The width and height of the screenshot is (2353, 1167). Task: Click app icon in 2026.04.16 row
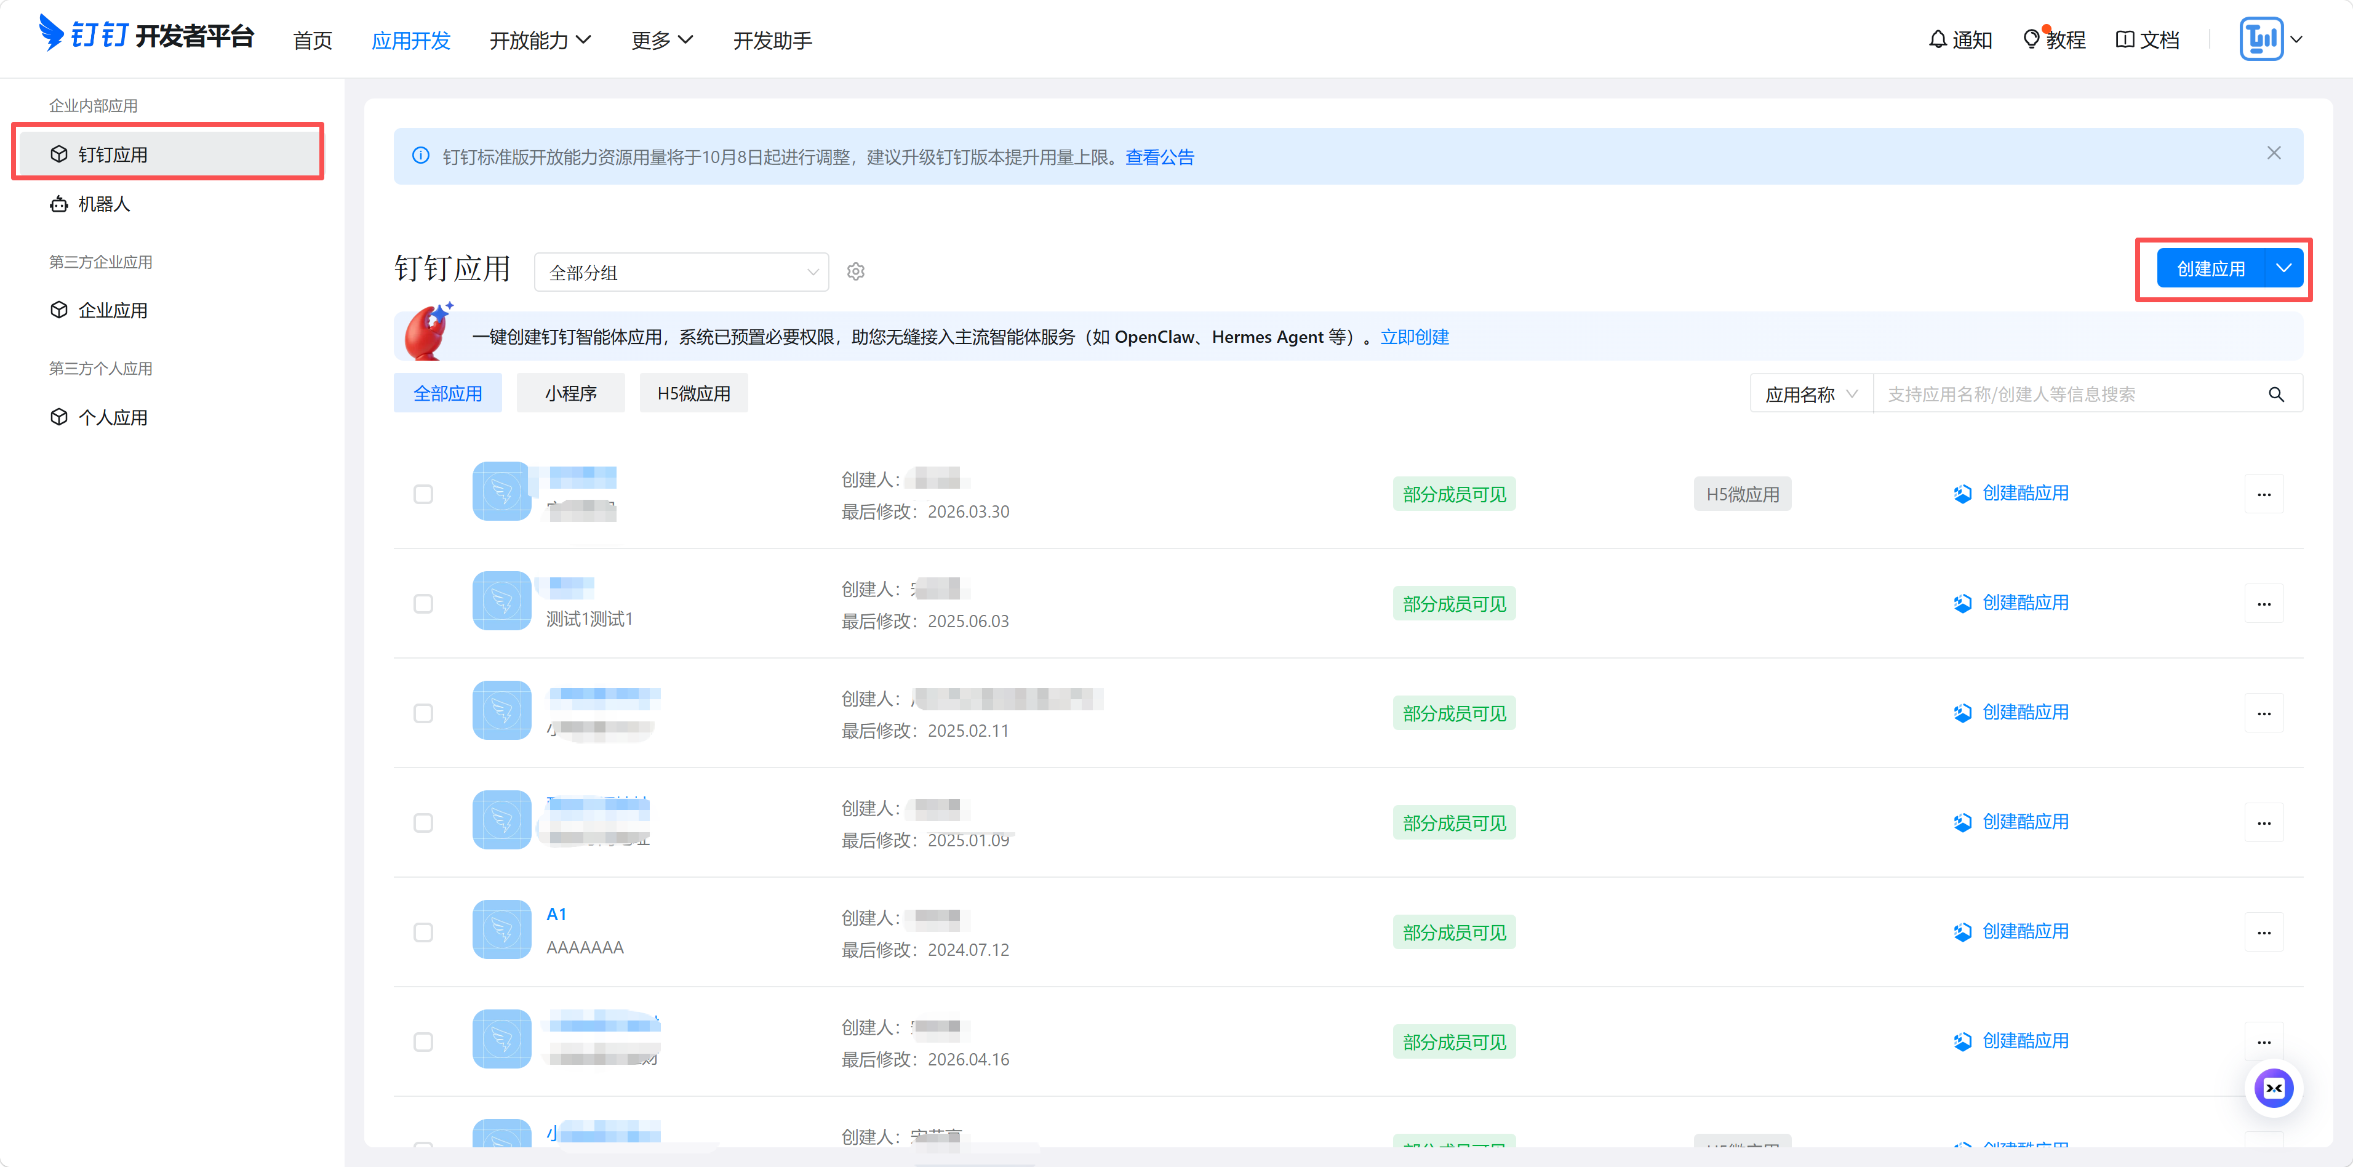point(501,1039)
